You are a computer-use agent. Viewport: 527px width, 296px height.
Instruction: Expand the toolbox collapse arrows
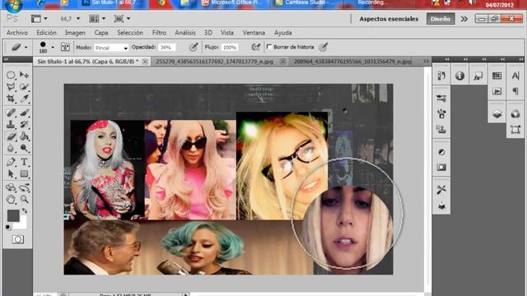(x=6, y=59)
